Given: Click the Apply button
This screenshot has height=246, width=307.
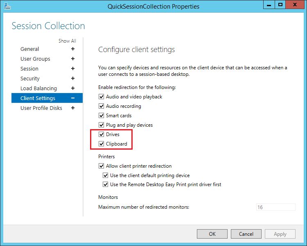Looking at the screenshot, I should coord(280,234).
